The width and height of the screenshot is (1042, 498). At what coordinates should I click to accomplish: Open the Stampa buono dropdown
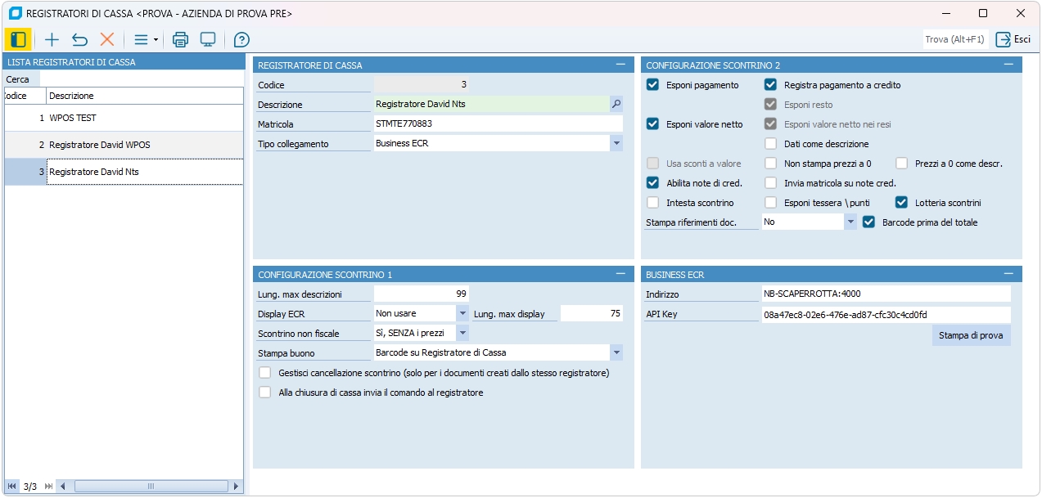point(616,352)
